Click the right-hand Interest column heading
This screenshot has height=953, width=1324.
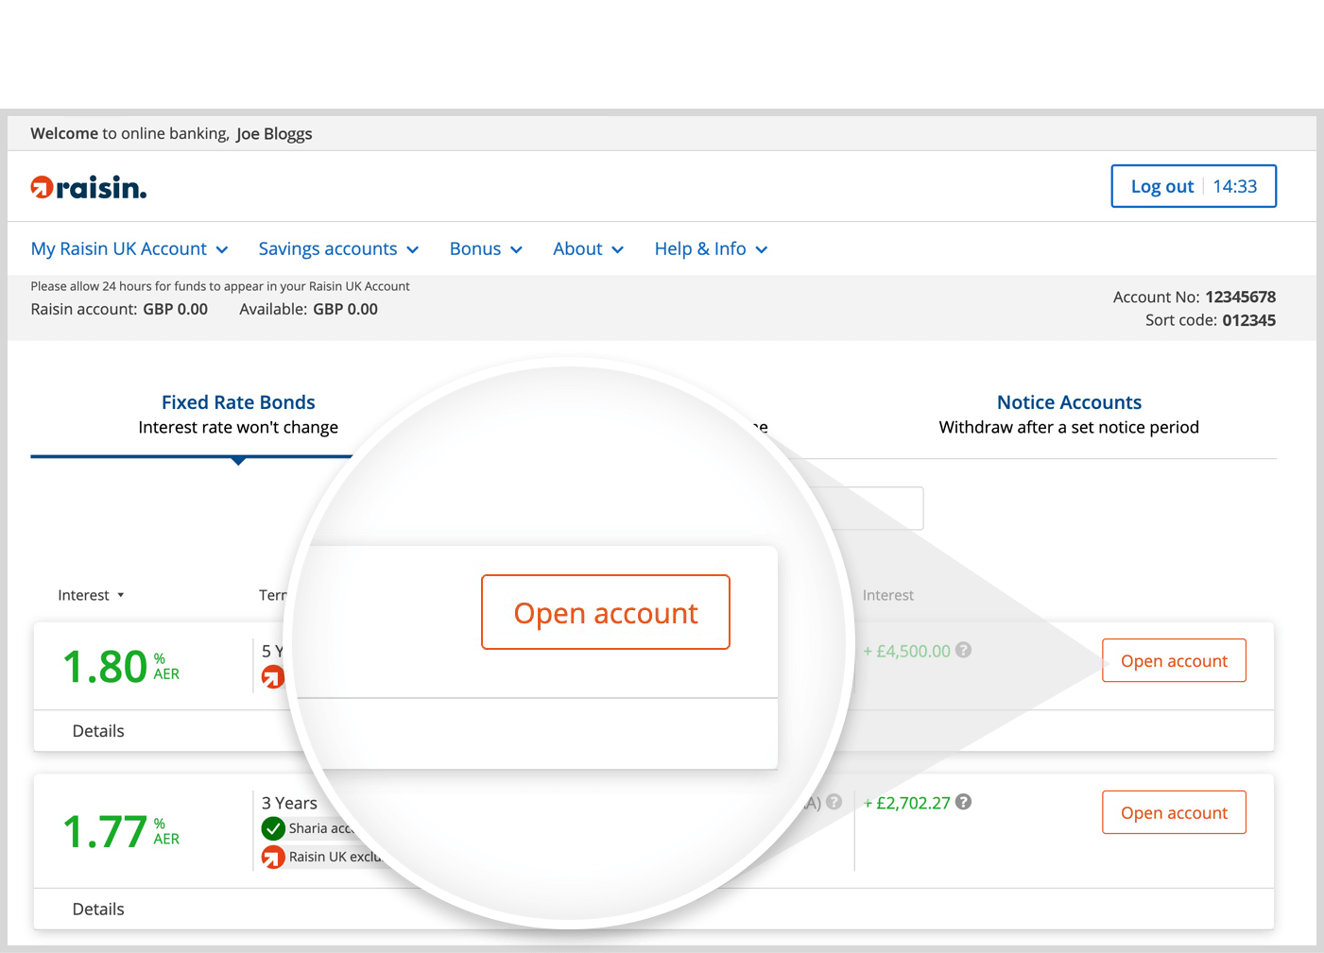click(887, 595)
